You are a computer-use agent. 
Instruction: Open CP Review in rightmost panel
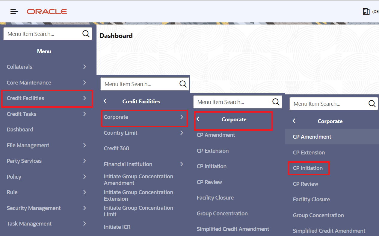tap(305, 184)
